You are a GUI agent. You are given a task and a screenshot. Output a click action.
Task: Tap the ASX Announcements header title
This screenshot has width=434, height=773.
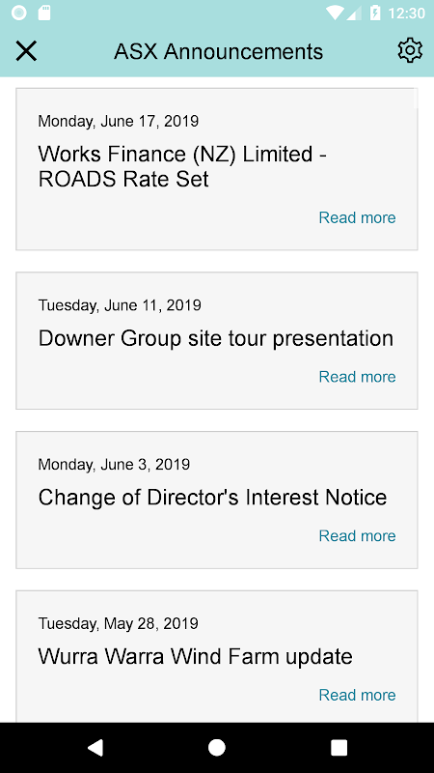(219, 51)
